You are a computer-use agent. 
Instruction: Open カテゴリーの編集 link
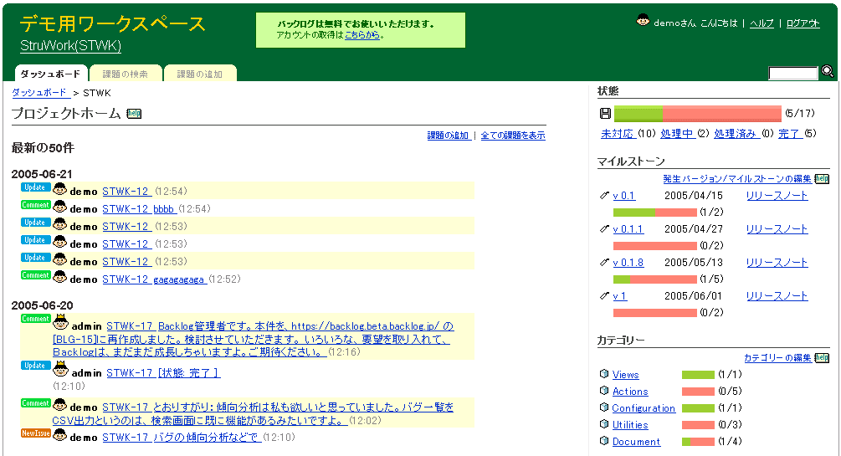coord(777,358)
